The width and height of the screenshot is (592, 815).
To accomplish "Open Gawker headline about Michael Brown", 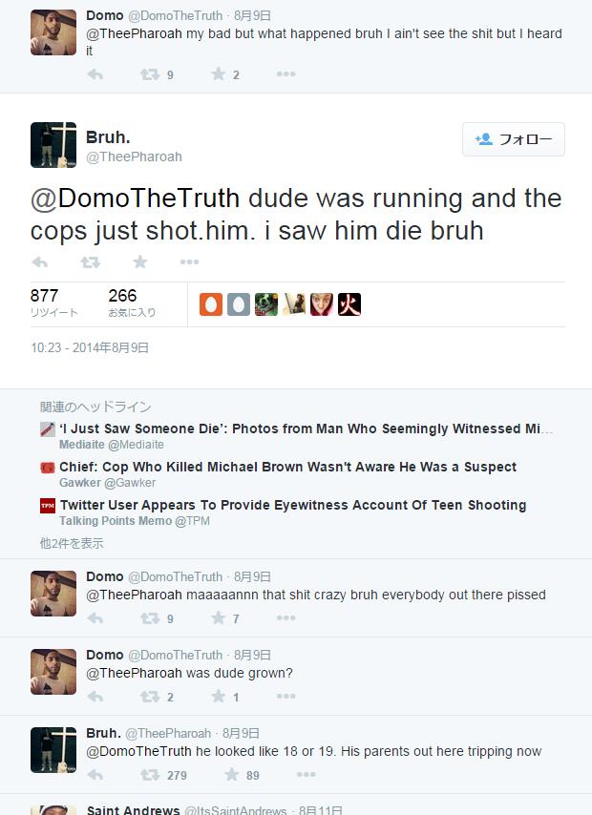I will tap(287, 467).
